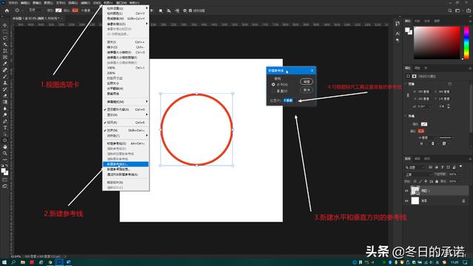
Task: Select the Move tool in left toolbar
Action: pos(5,25)
